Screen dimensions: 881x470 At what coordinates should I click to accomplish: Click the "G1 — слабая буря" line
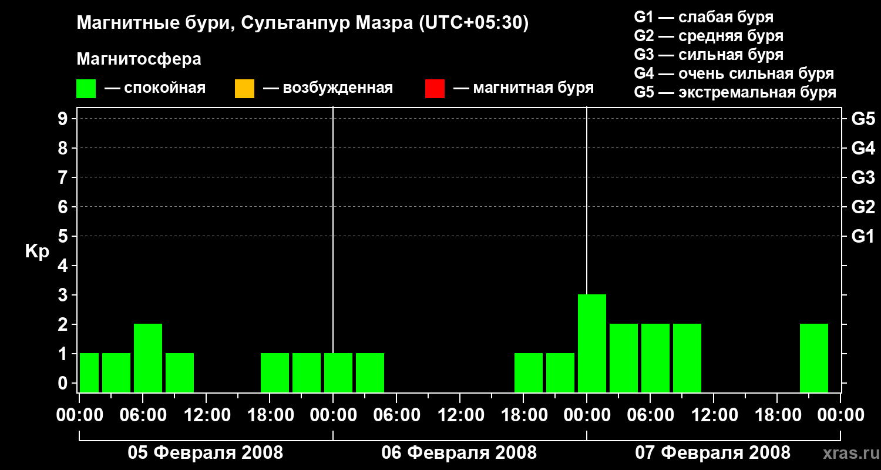point(704,17)
